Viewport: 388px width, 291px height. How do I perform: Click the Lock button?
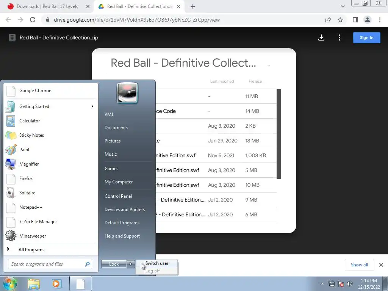coord(114,264)
